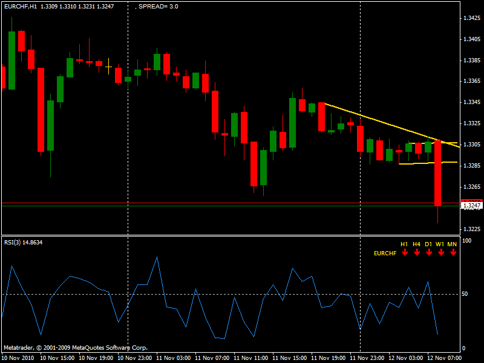Click the Metatrader copyright text

coord(75,348)
